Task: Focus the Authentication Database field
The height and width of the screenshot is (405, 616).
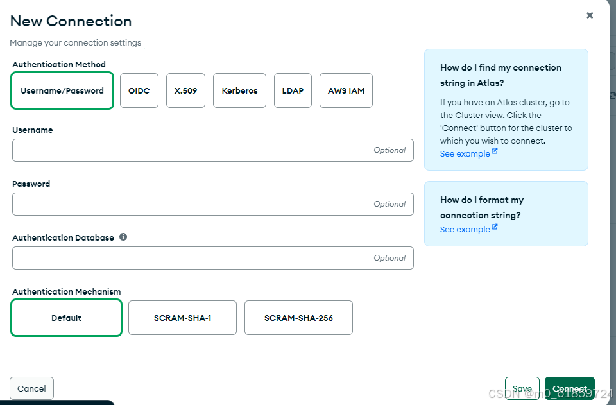Action: pos(213,258)
